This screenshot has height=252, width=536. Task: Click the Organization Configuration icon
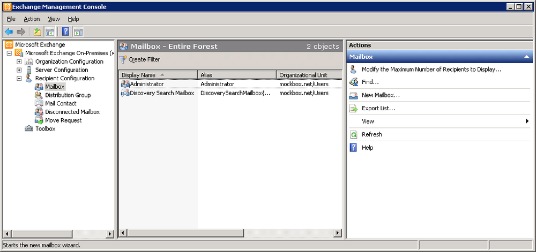pos(29,62)
